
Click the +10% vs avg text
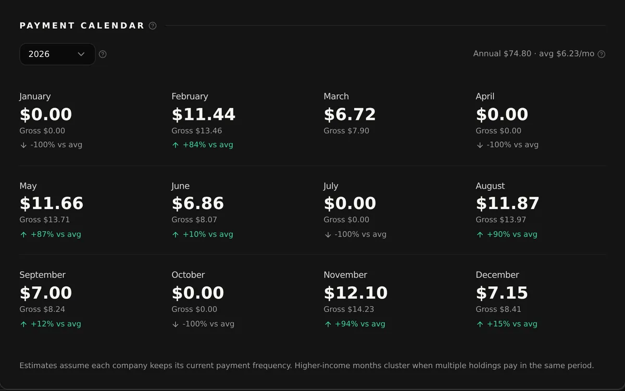(x=208, y=235)
